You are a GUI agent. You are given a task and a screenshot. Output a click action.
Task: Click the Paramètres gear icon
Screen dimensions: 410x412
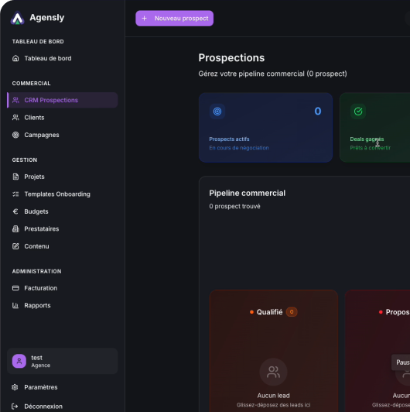pyautogui.click(x=15, y=387)
